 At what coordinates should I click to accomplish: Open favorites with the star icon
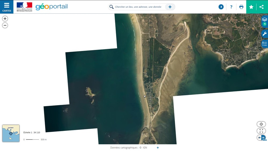251,7
